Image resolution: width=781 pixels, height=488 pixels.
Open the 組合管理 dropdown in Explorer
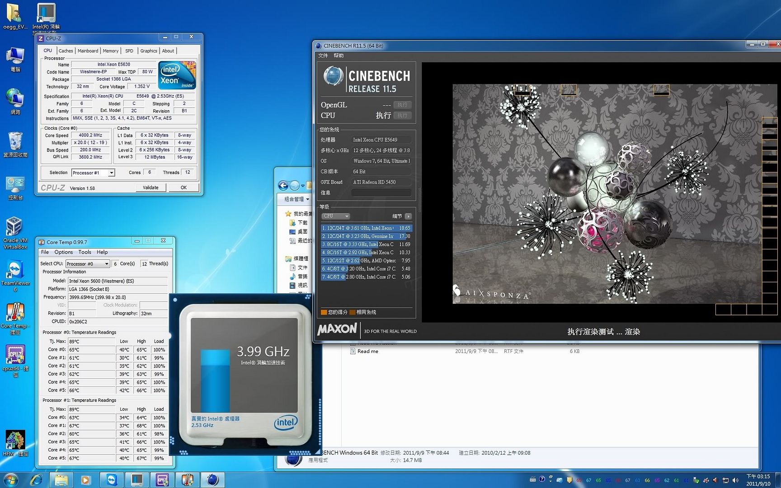296,199
